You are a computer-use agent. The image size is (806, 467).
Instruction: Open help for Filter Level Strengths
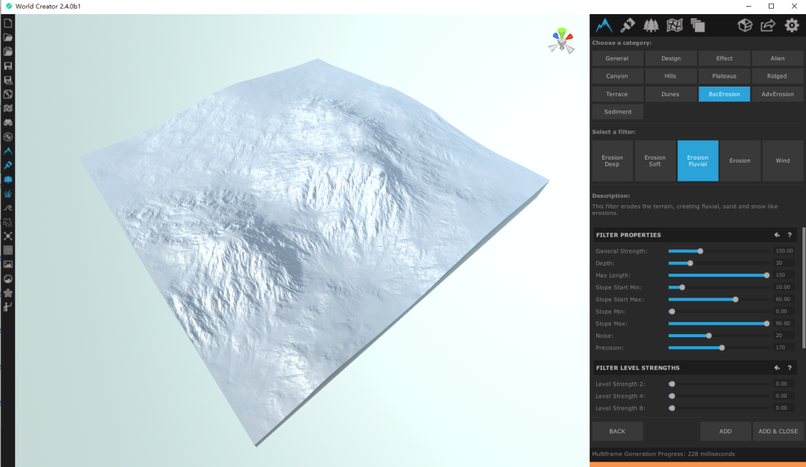click(x=790, y=368)
